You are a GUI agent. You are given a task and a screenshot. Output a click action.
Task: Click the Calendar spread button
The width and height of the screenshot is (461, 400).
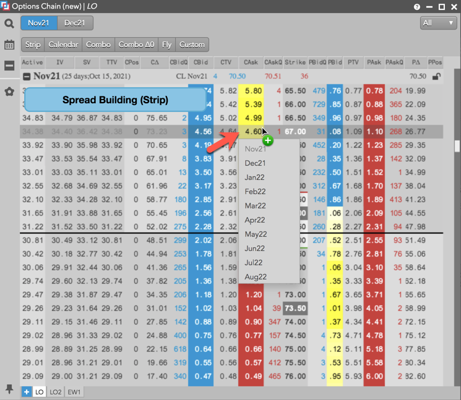point(63,45)
